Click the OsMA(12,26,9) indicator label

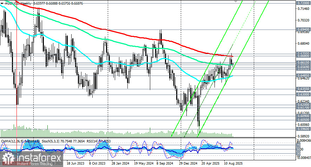click(12, 141)
